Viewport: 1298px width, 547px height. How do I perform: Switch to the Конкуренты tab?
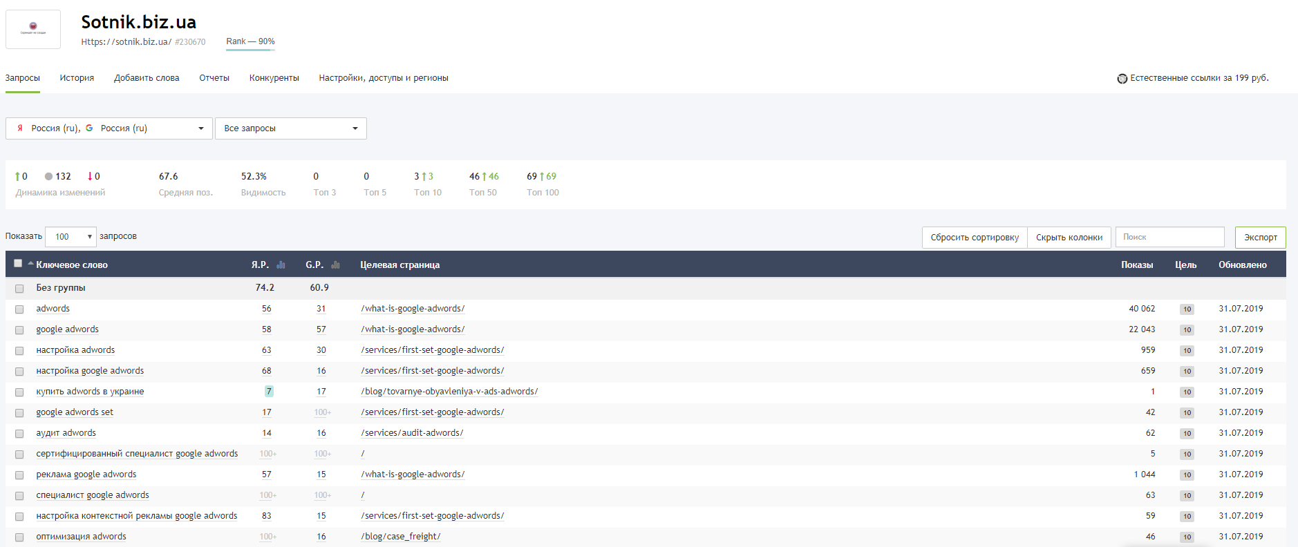point(274,78)
